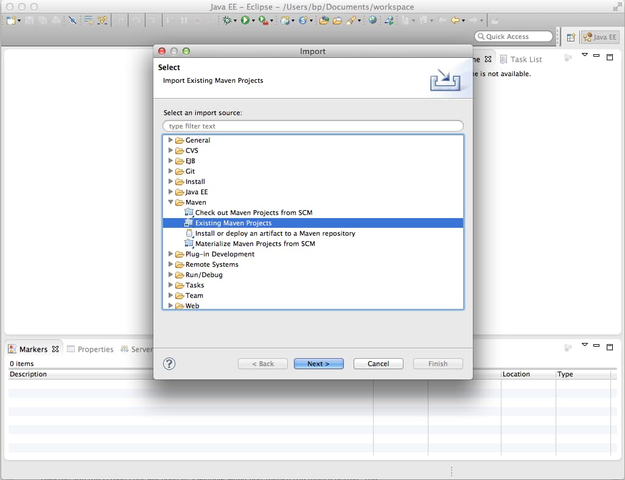The image size is (625, 480).
Task: Select Check out Maven Projects from SCM
Action: 253,213
